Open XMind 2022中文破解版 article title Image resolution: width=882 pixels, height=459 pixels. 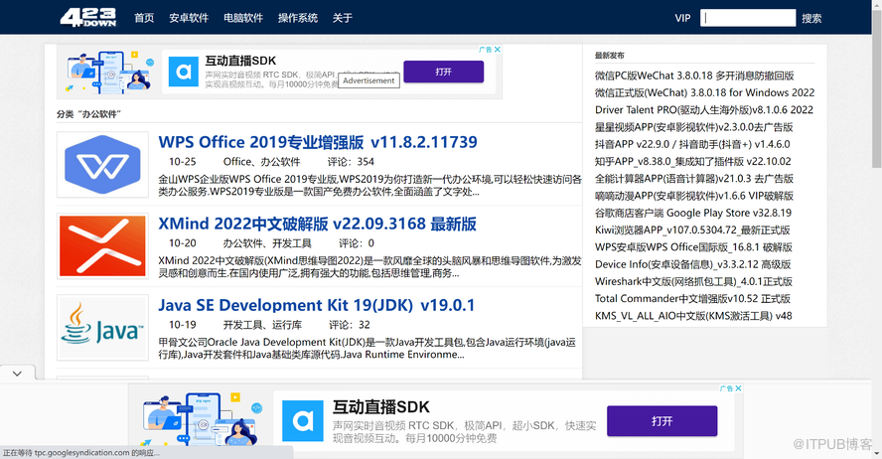coord(317,224)
